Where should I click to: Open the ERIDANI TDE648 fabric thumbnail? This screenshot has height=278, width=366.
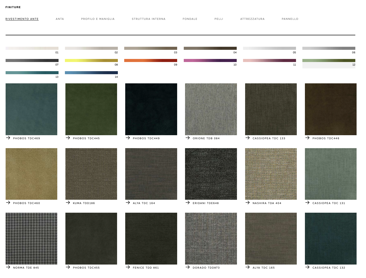point(211,174)
